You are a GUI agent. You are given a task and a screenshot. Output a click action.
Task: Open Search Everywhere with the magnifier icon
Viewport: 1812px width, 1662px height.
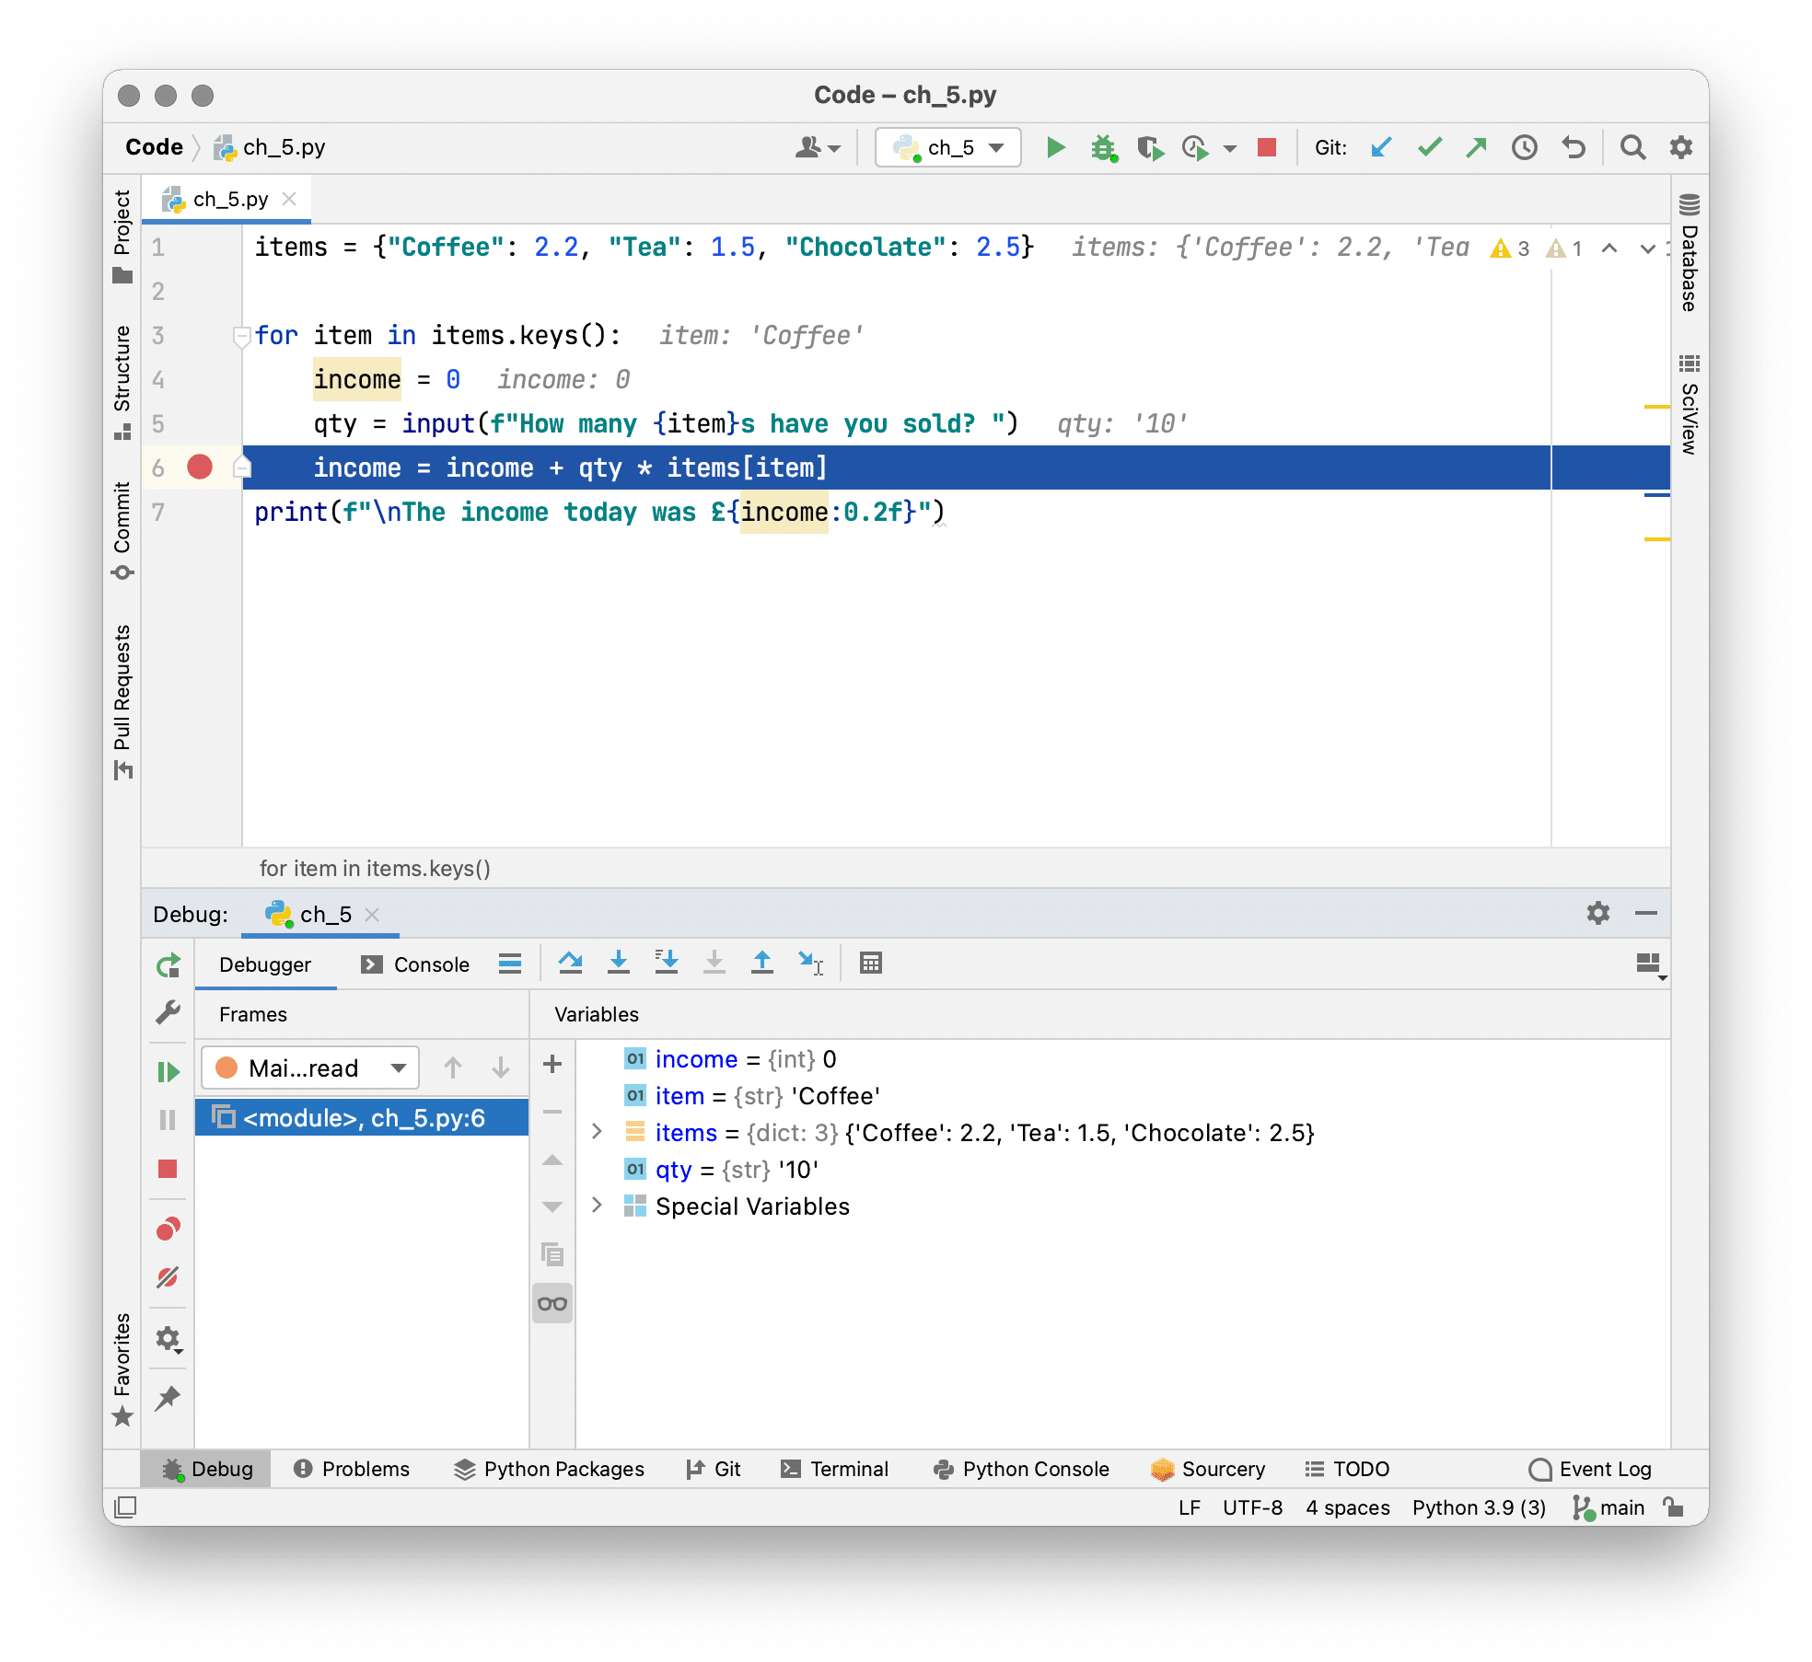click(1632, 147)
